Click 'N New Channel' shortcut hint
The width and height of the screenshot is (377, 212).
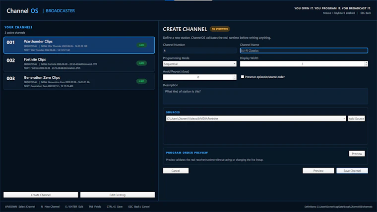click(x=50, y=207)
